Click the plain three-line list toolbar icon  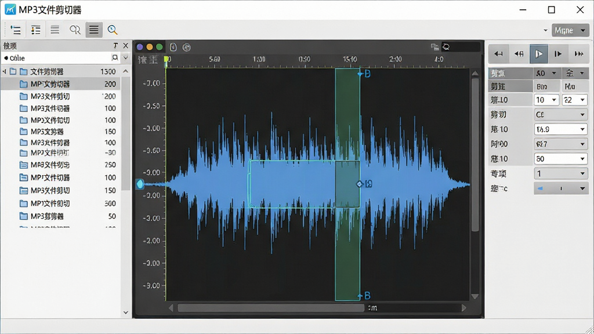click(x=55, y=30)
